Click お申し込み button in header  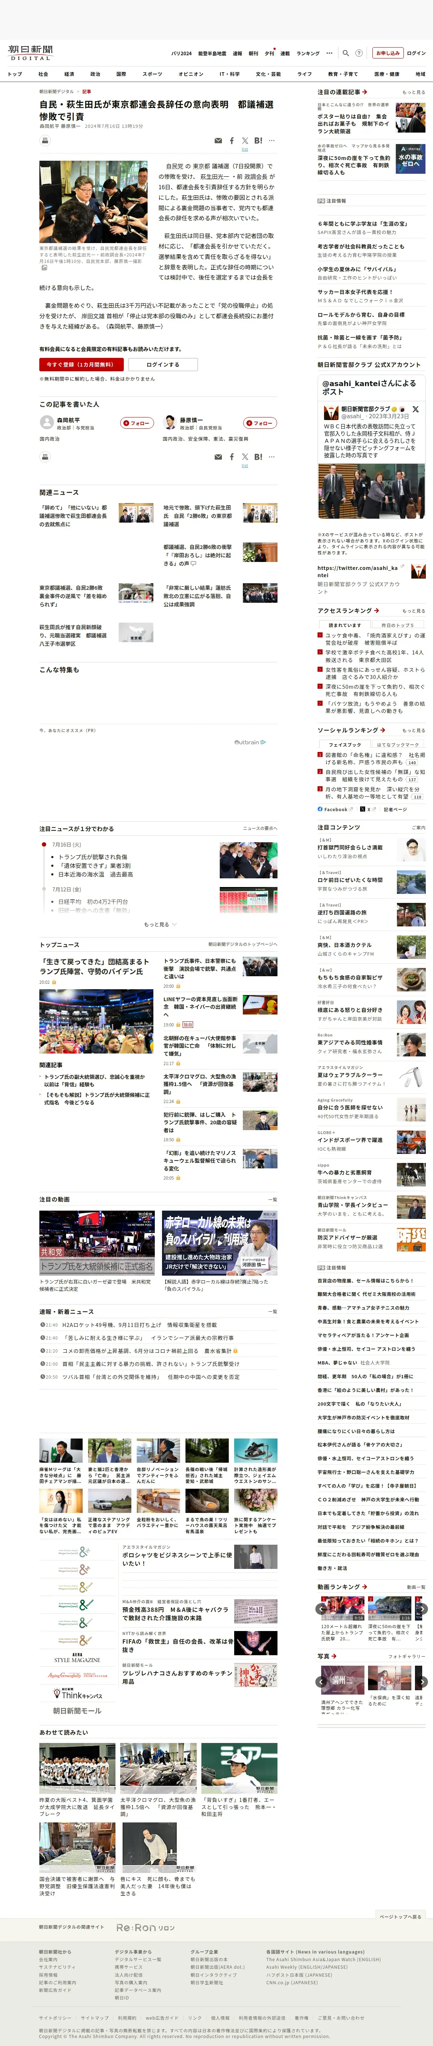[x=388, y=53]
